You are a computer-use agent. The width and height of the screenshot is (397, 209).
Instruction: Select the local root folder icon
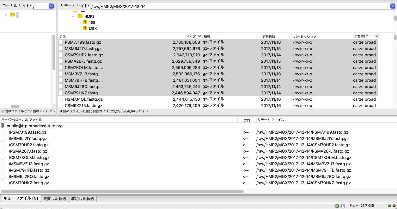(x=12, y=14)
